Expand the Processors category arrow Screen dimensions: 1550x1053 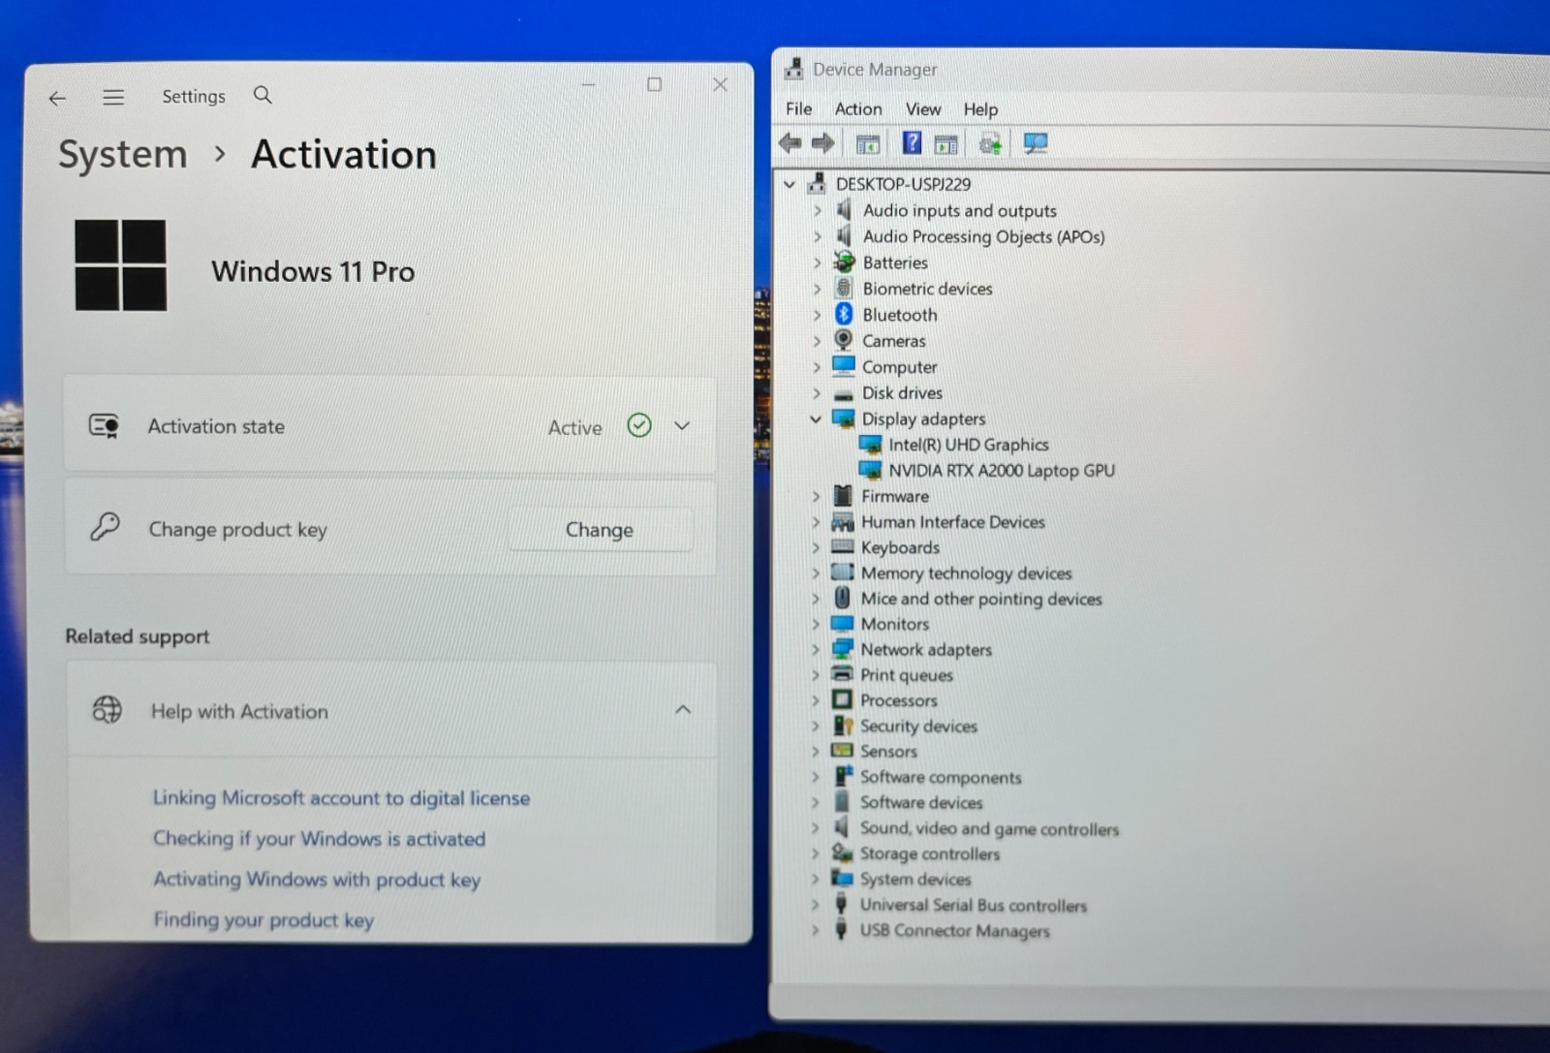pyautogui.click(x=816, y=700)
